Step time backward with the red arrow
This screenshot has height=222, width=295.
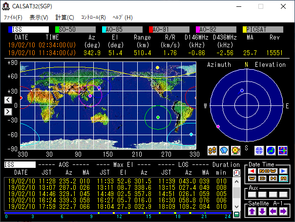pyautogui.click(x=252, y=171)
